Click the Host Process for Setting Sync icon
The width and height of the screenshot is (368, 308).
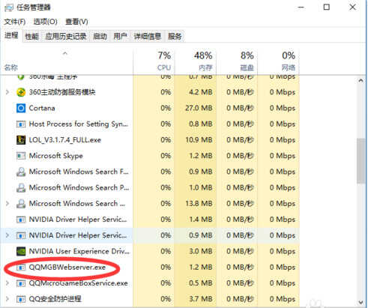(21, 124)
